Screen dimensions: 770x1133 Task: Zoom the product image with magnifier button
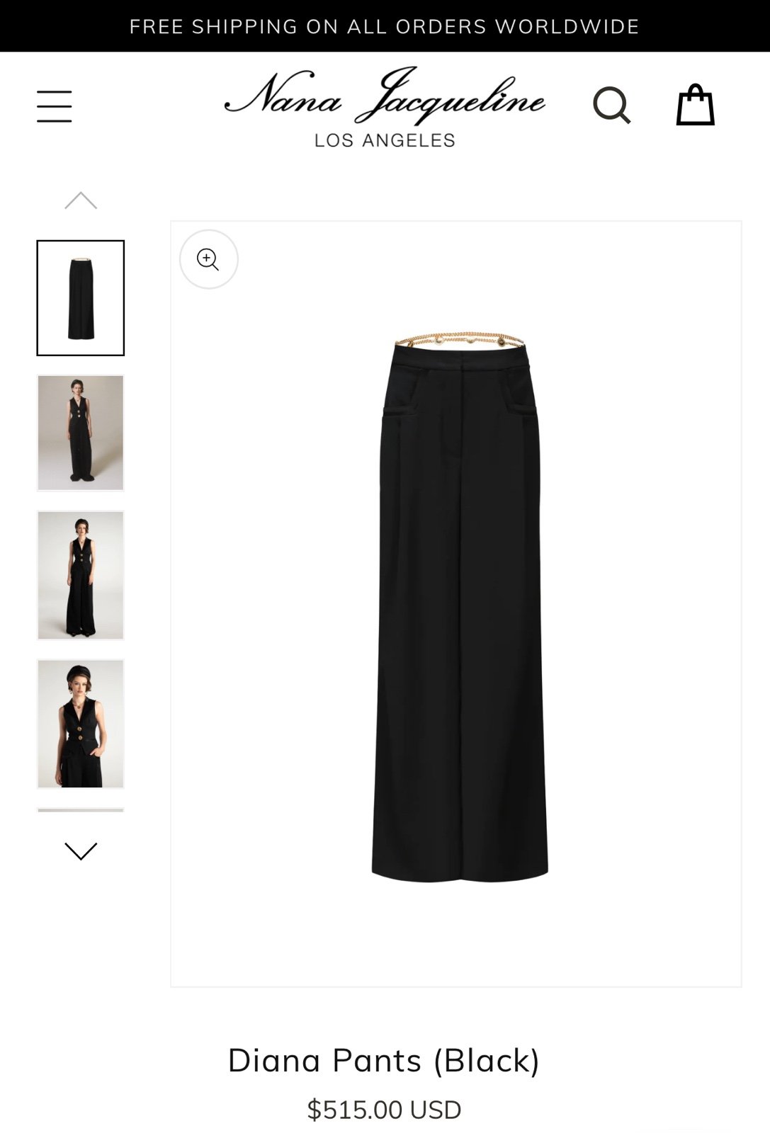click(209, 259)
